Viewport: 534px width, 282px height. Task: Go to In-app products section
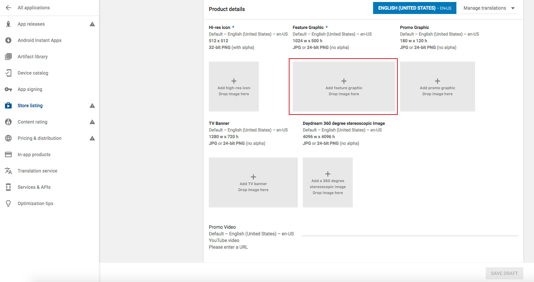pos(34,154)
